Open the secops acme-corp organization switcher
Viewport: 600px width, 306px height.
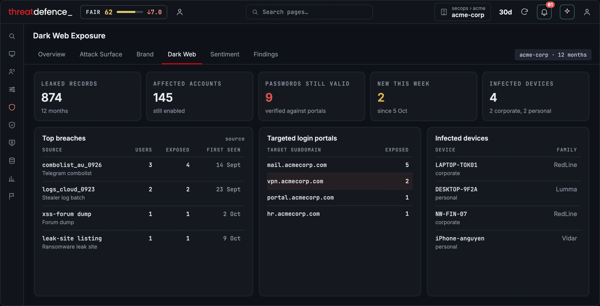[x=463, y=12]
